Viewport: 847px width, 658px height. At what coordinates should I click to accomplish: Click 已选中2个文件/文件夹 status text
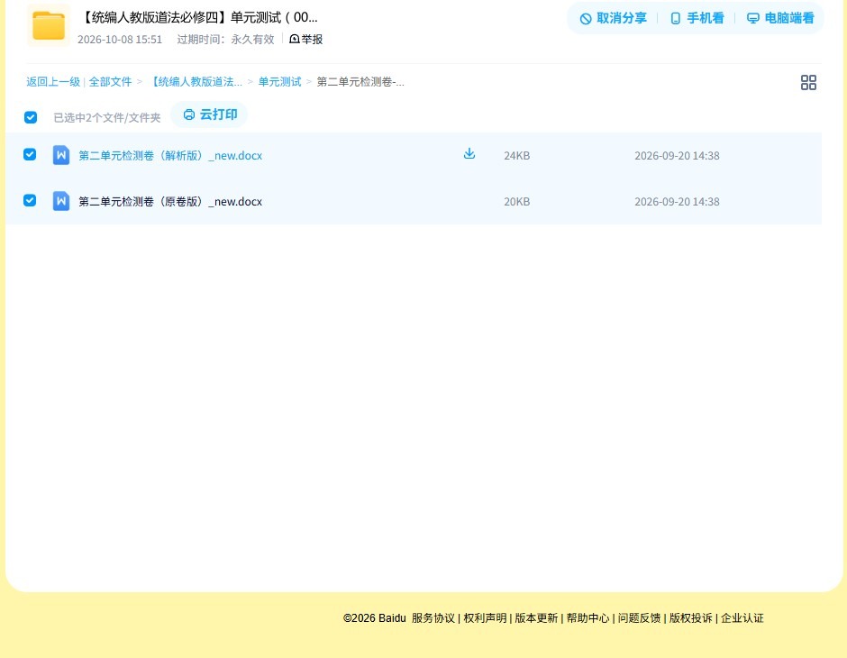[107, 117]
